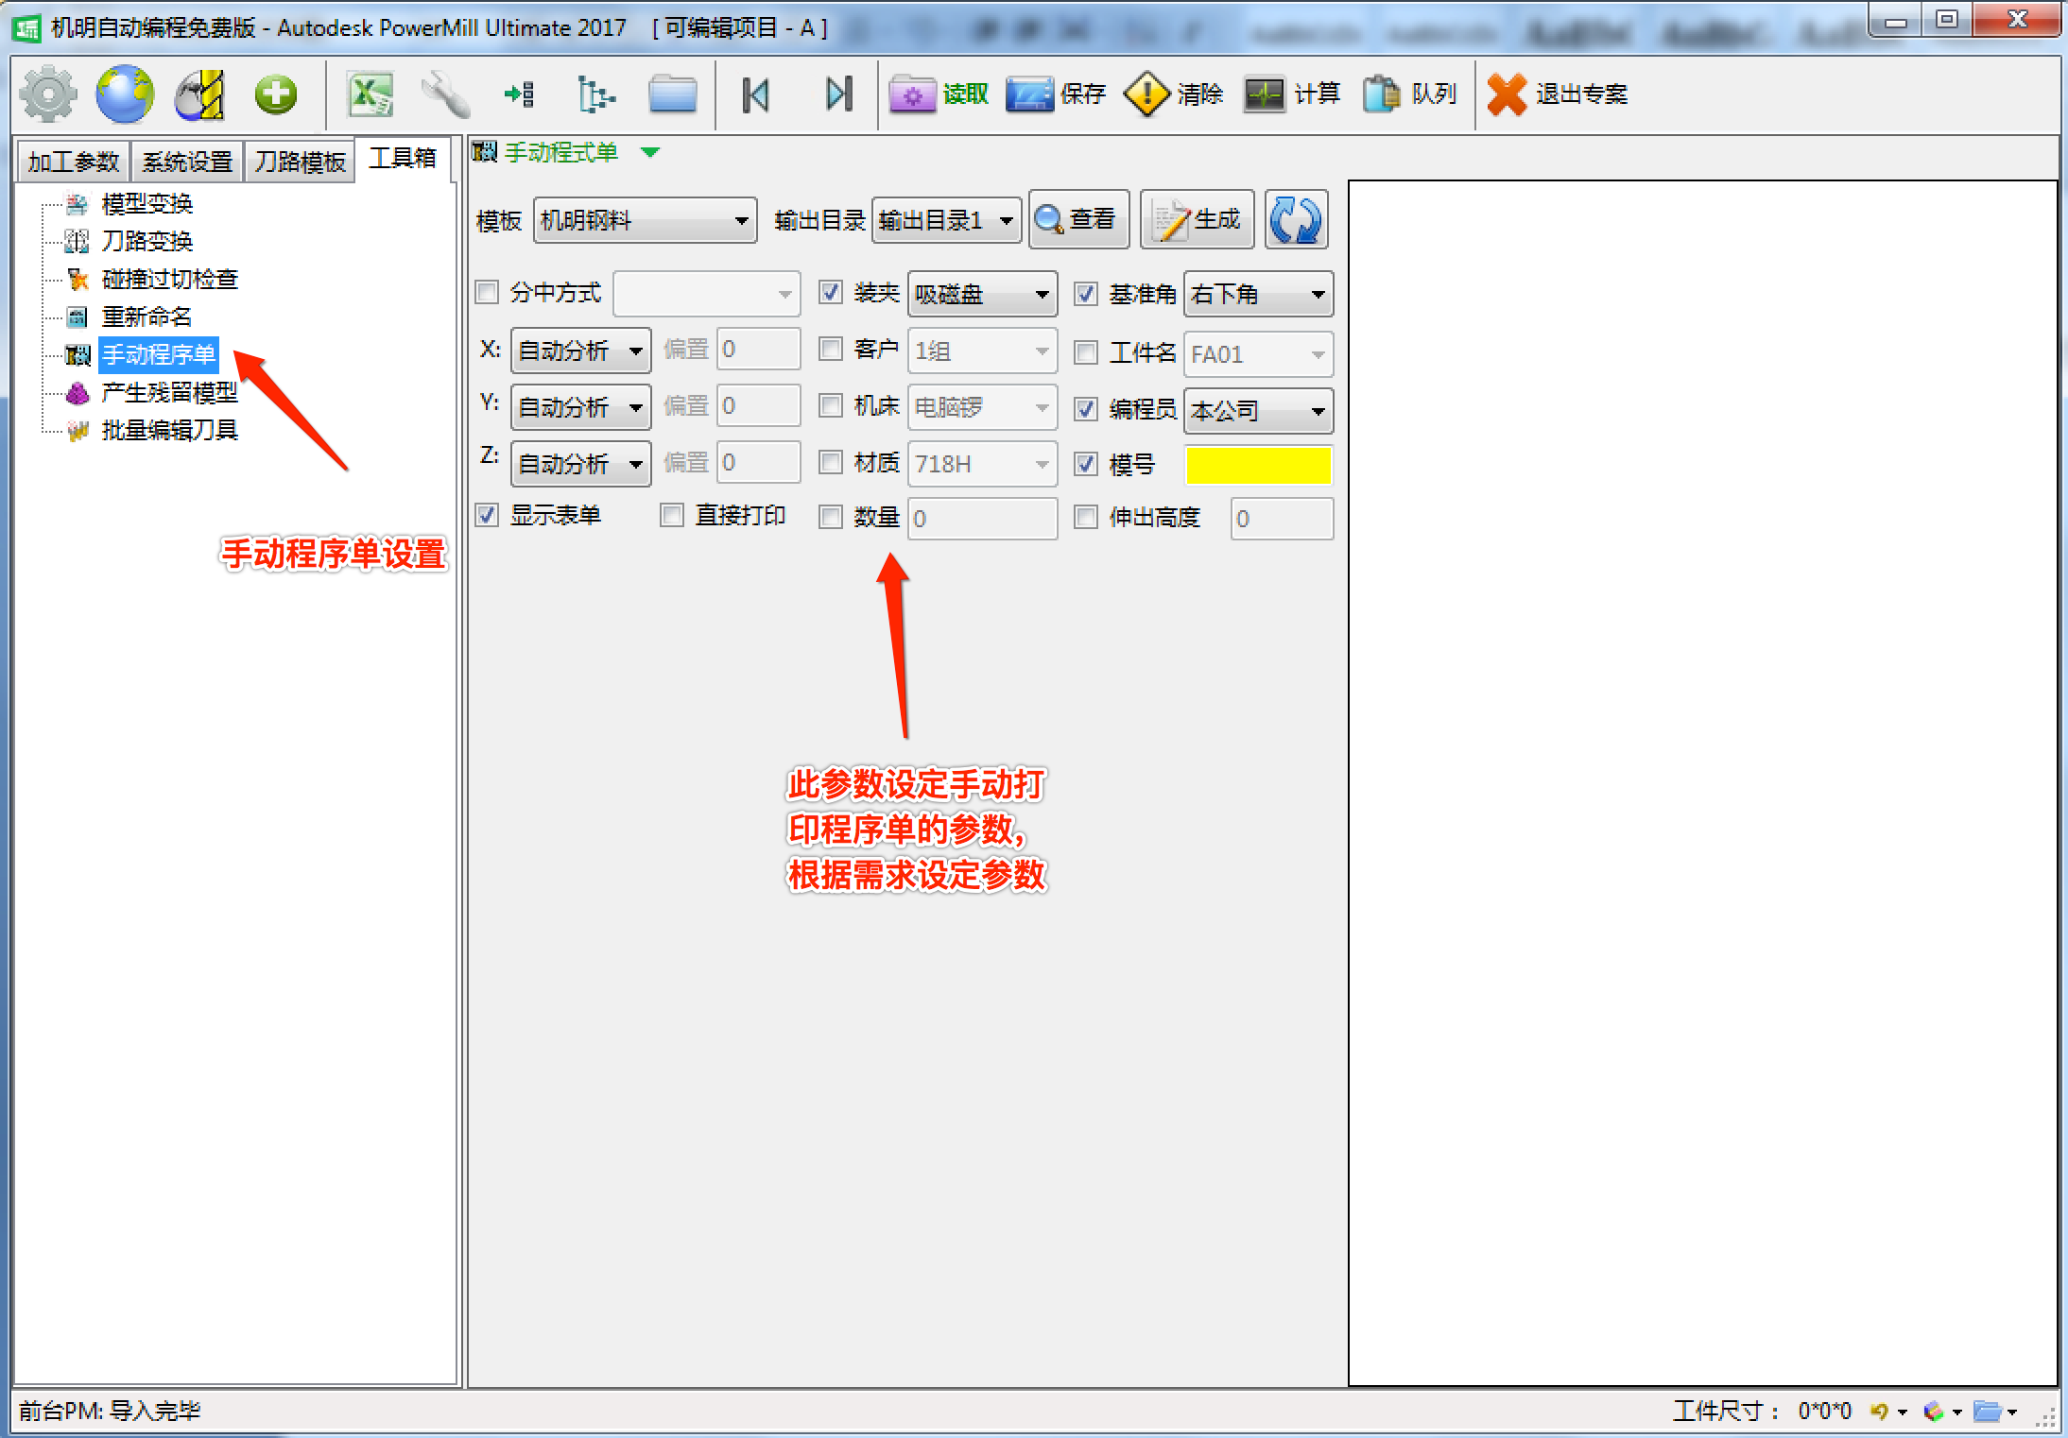
Task: Open the 装夹 吸磁盘 dropdown
Action: coord(982,294)
